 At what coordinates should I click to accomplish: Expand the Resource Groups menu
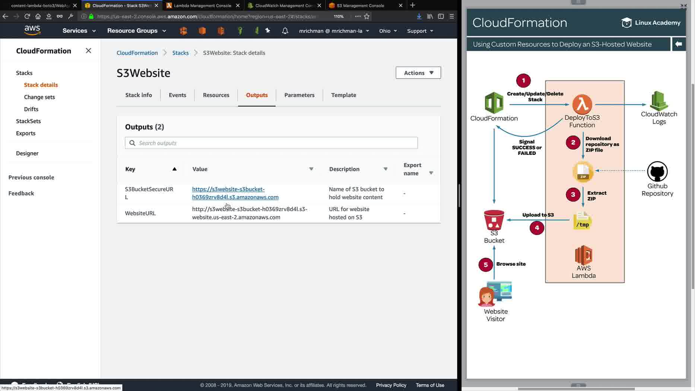point(136,31)
